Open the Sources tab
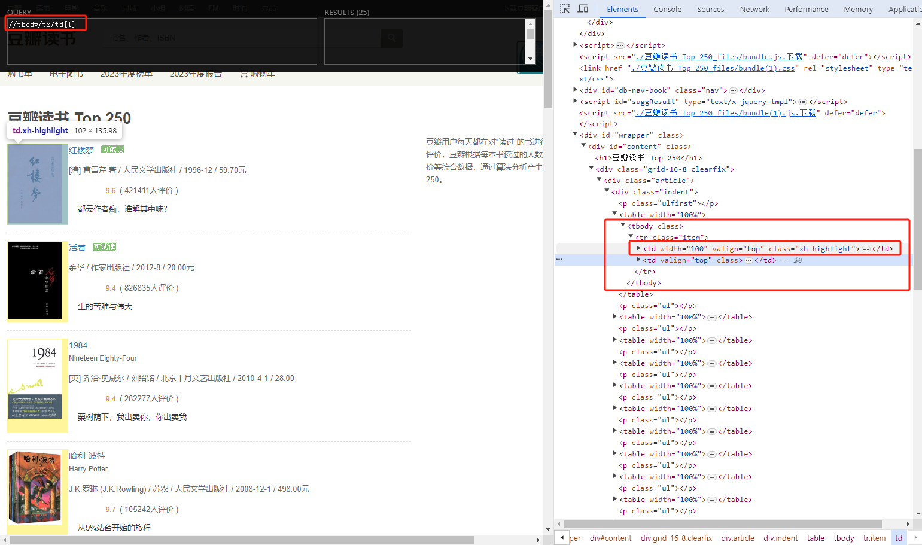Screen dimensions: 922x545 pos(710,9)
